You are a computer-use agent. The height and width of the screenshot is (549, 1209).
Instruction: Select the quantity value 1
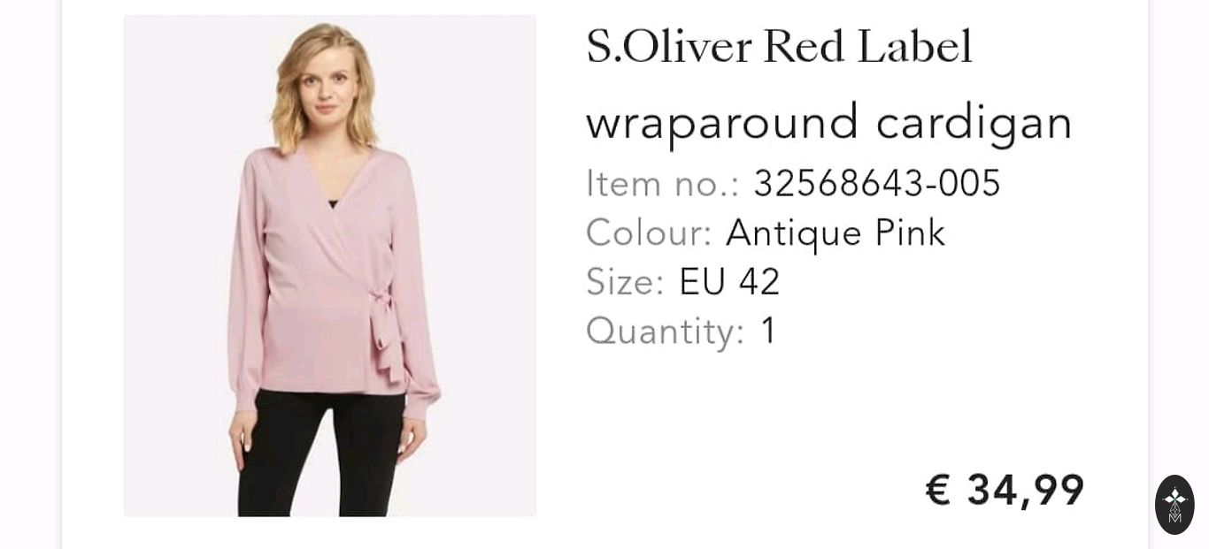click(768, 332)
